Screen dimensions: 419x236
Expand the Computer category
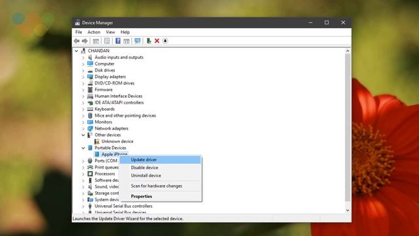click(x=83, y=64)
